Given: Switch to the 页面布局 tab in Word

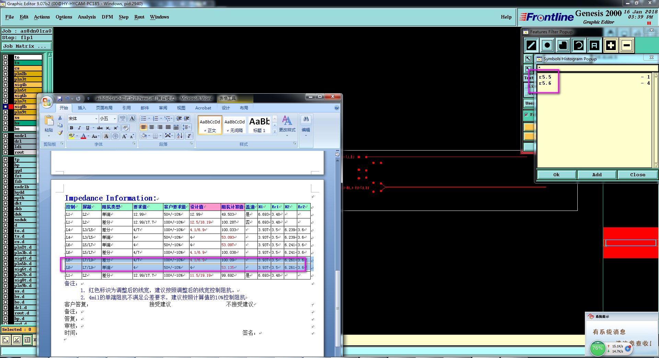Looking at the screenshot, I should [x=104, y=108].
